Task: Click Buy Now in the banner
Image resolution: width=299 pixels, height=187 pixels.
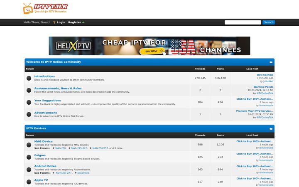Action: click(x=152, y=51)
